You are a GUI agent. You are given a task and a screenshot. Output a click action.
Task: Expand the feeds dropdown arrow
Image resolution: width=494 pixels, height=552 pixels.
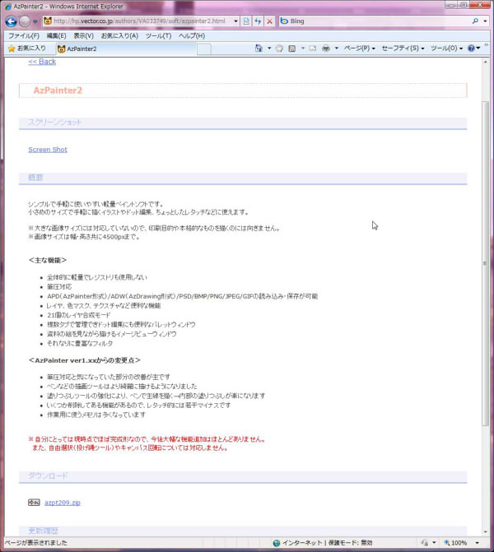[303, 49]
